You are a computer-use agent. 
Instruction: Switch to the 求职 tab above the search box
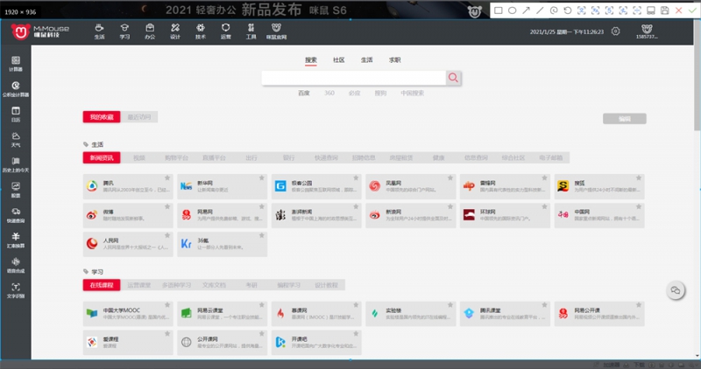pos(395,60)
